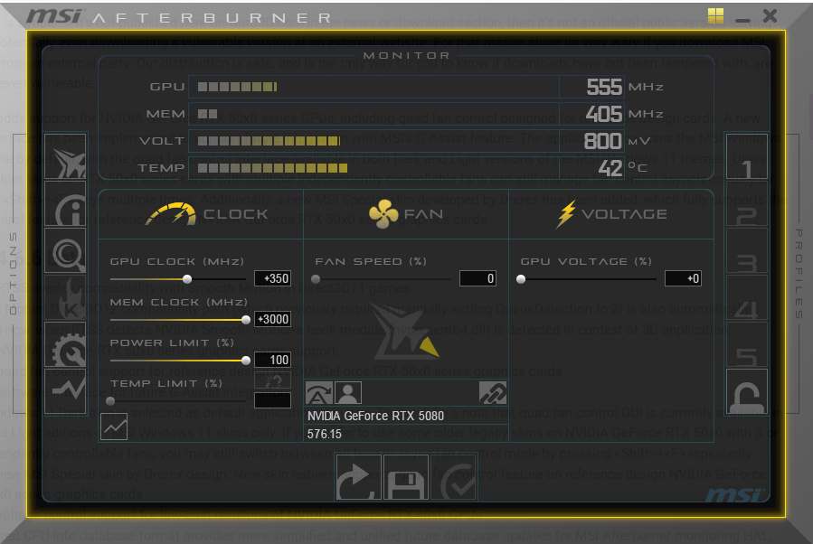The image size is (813, 544).
Task: Minimize the Afterburner window
Action: point(742,20)
